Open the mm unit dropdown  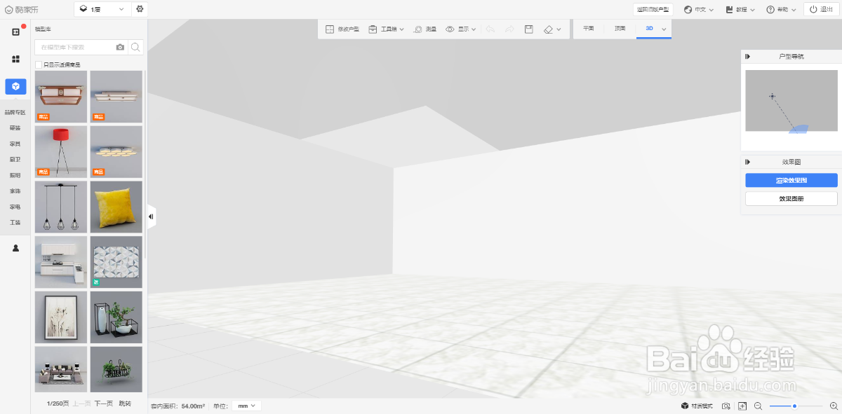click(246, 406)
